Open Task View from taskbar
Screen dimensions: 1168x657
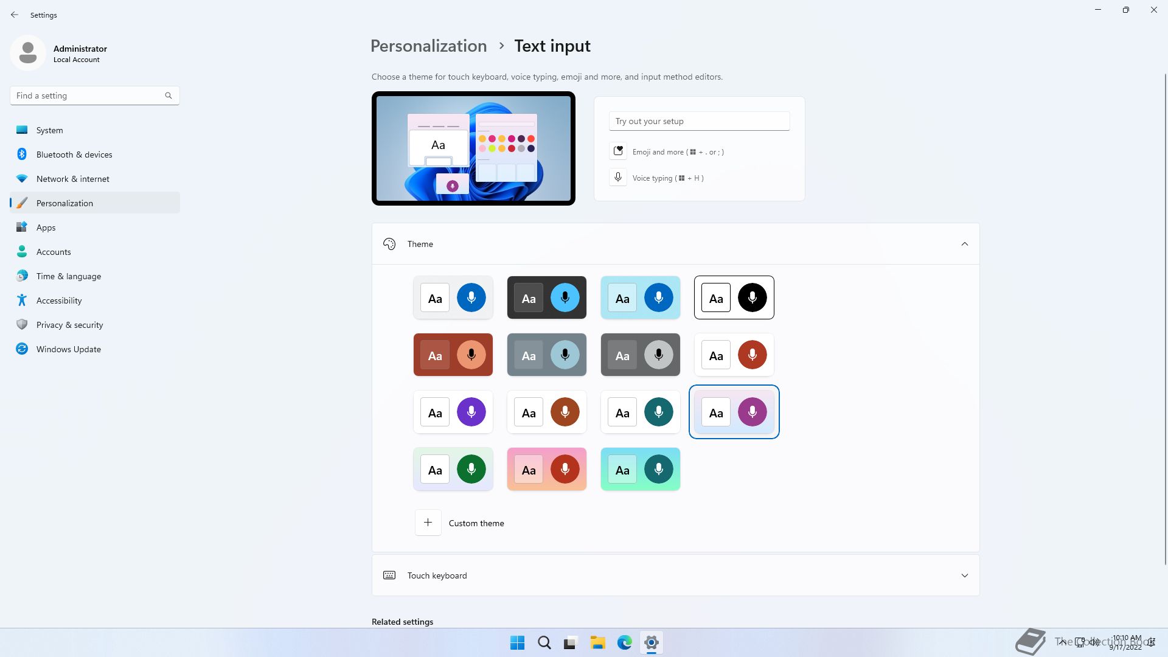[x=571, y=642]
